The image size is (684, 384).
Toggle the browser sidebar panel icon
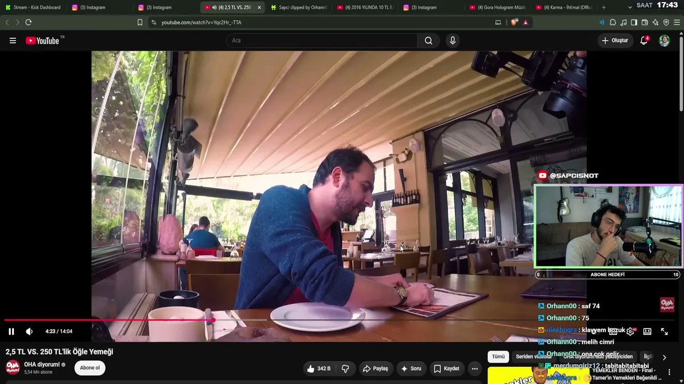pyautogui.click(x=634, y=22)
